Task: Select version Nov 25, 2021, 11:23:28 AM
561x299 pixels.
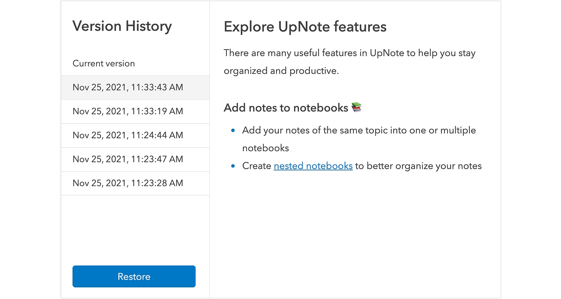Action: coord(135,184)
